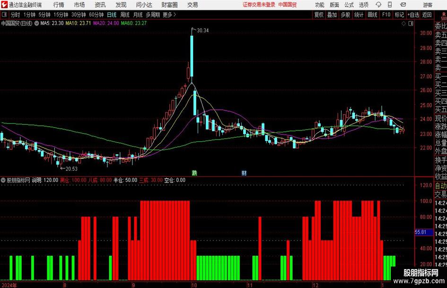This screenshot has height=288, width=447.
Task: Add stock via +自选 button
Action: (x=413, y=15)
